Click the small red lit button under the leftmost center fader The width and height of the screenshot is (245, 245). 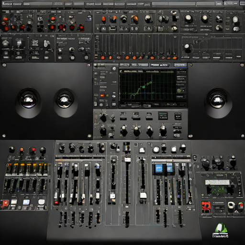click(56, 203)
